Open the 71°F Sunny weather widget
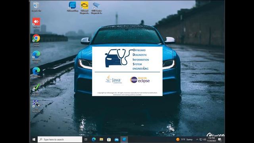Screen dimensions: 254x143 pos(184,139)
